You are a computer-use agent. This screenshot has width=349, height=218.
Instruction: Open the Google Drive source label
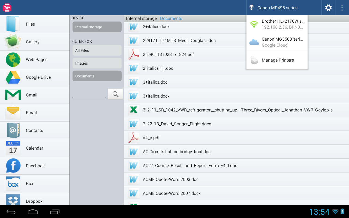point(38,77)
